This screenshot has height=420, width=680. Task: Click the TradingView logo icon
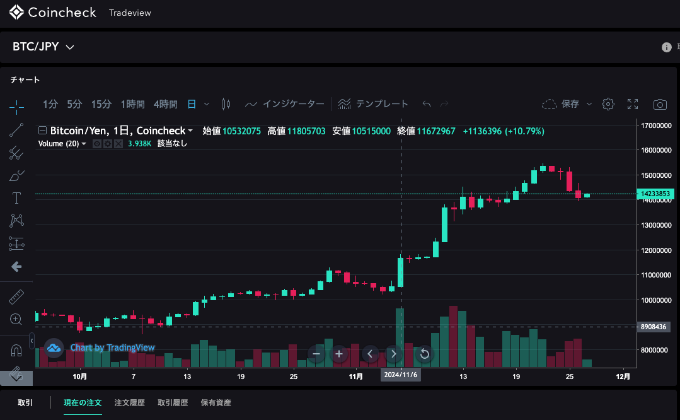[54, 348]
